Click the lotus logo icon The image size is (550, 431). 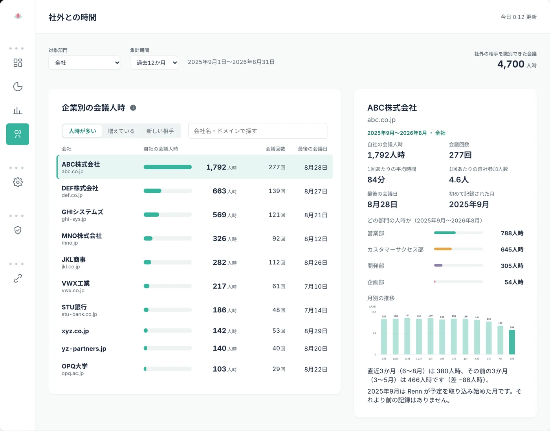[x=18, y=16]
